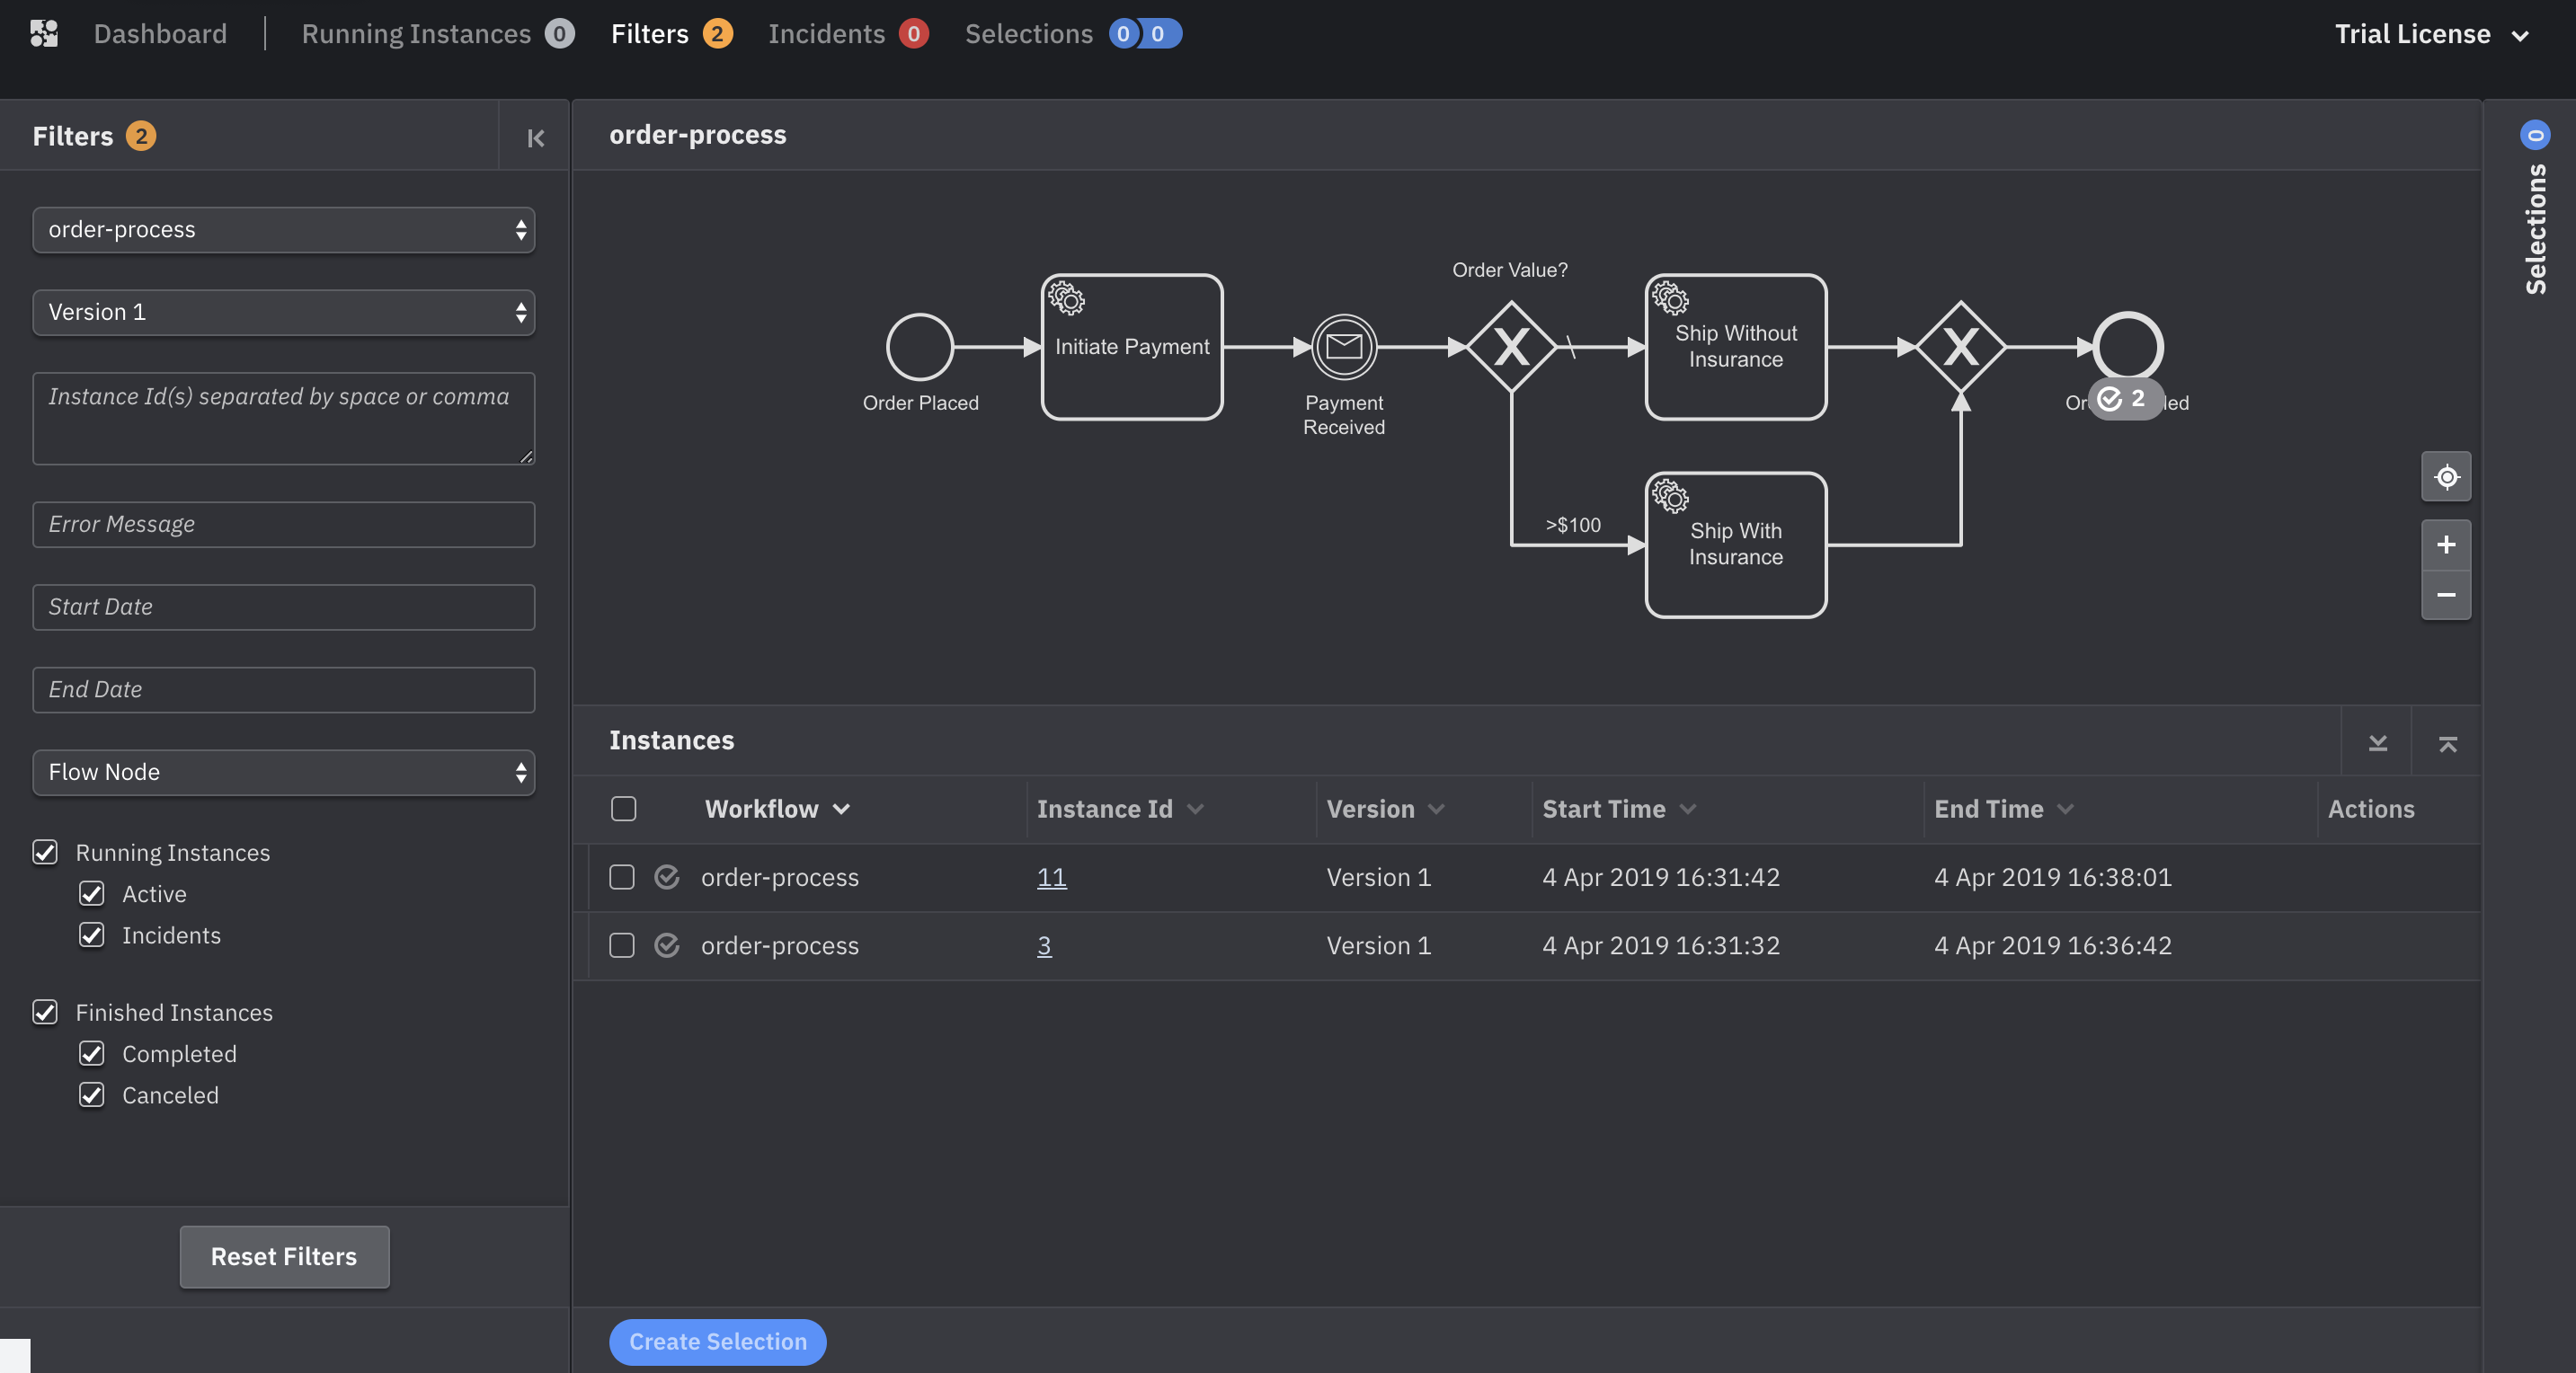Viewport: 2576px width, 1373px height.
Task: Click the Camunda Operate logo icon
Action: [x=44, y=33]
